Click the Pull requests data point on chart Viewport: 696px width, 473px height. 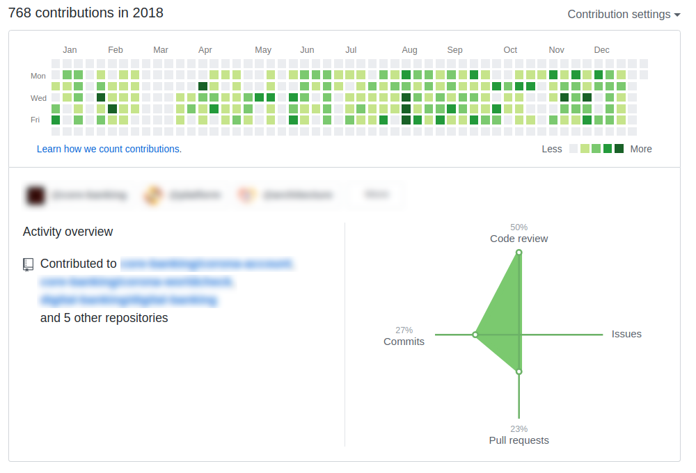[519, 372]
